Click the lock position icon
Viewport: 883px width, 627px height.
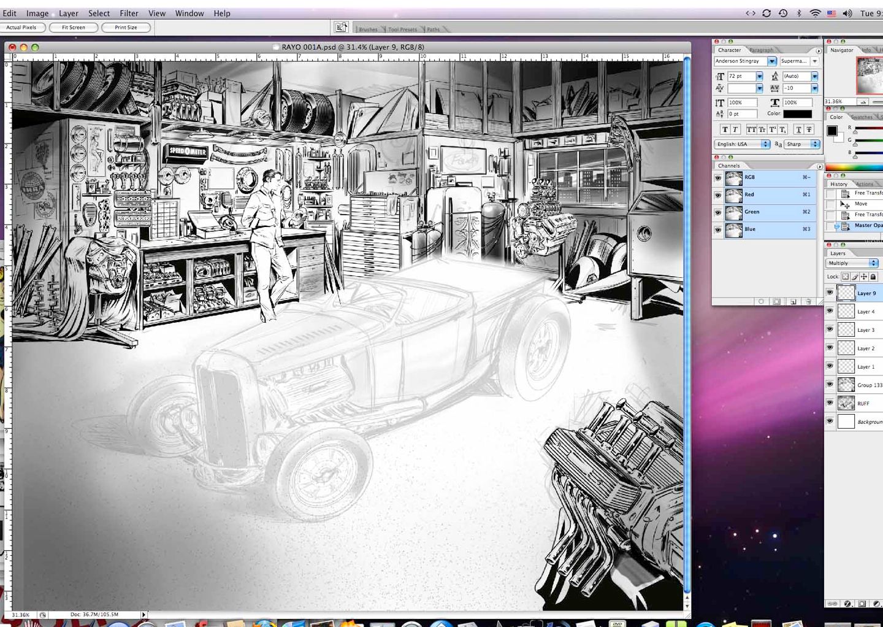(x=864, y=277)
